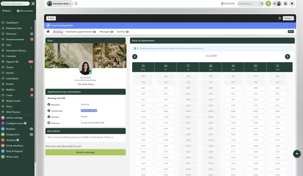Switch to the Activity tab
The height and width of the screenshot is (176, 303).
[x=122, y=32]
